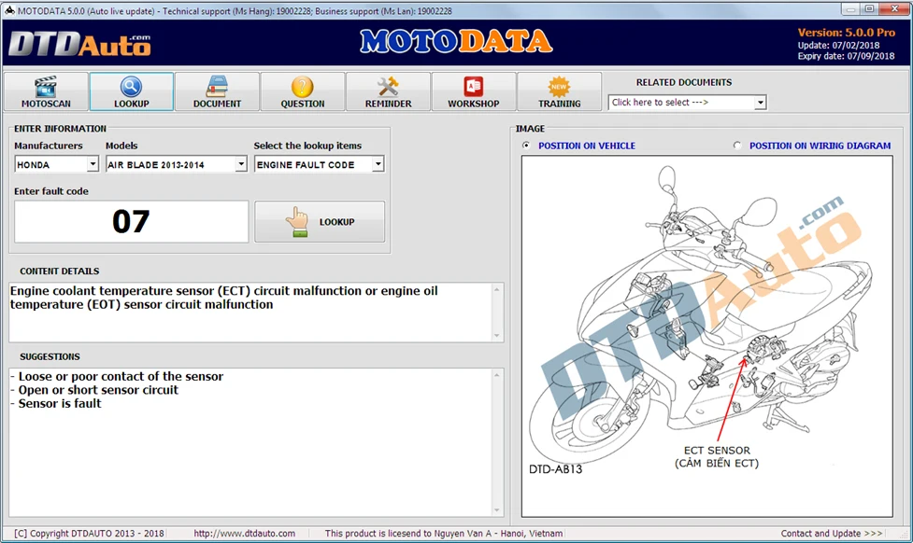Open the QUESTION section
913x543 pixels.
(x=302, y=90)
